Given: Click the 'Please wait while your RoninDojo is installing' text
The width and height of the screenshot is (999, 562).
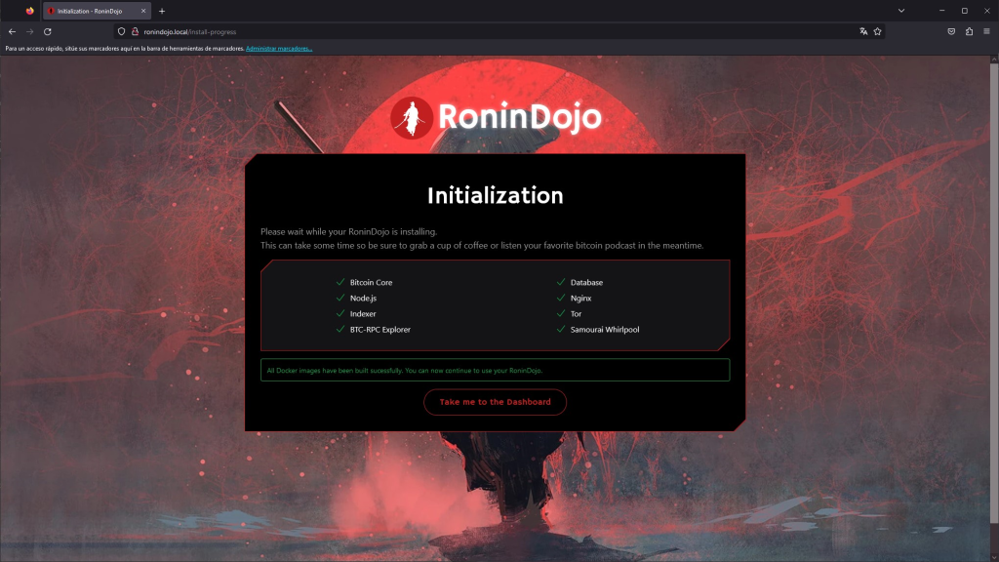Looking at the screenshot, I should pos(348,232).
